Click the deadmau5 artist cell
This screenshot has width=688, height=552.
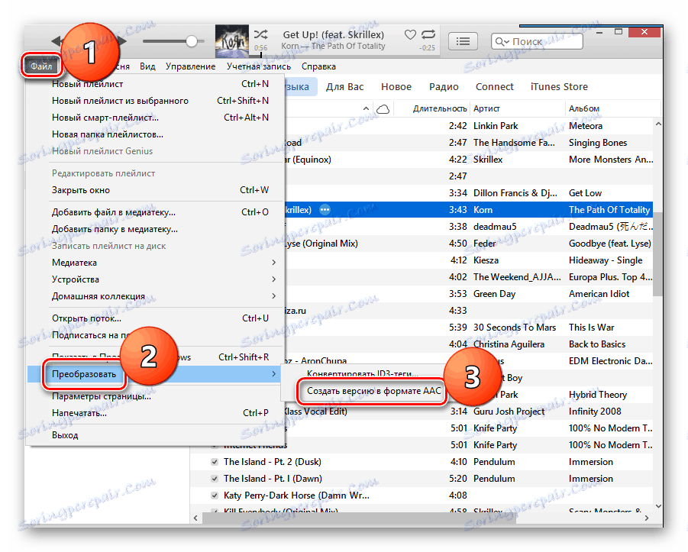495,227
